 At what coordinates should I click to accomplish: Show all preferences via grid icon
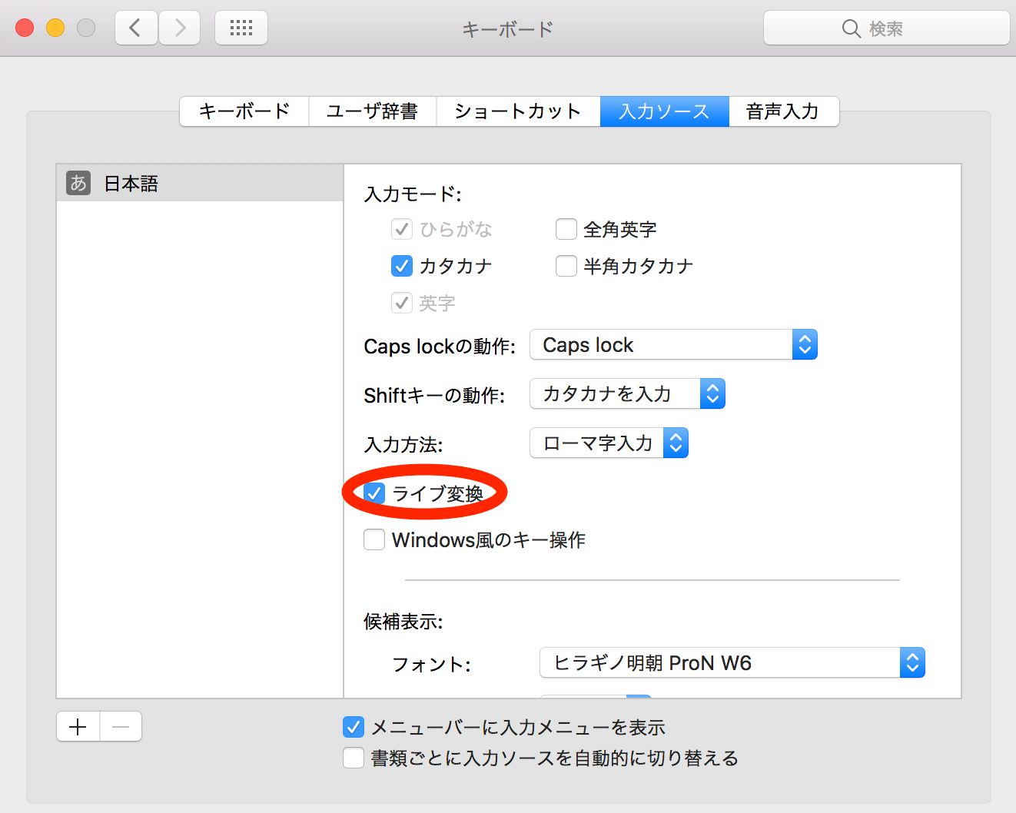coord(241,28)
